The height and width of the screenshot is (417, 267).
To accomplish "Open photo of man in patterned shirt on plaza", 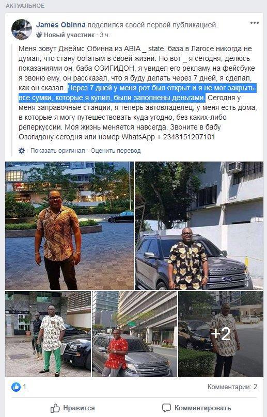I will pos(70,226).
